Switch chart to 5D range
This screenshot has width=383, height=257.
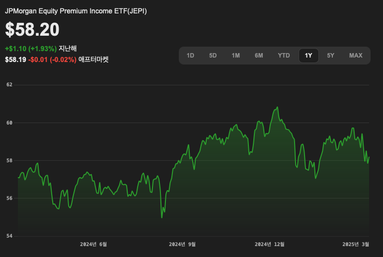[213, 56]
